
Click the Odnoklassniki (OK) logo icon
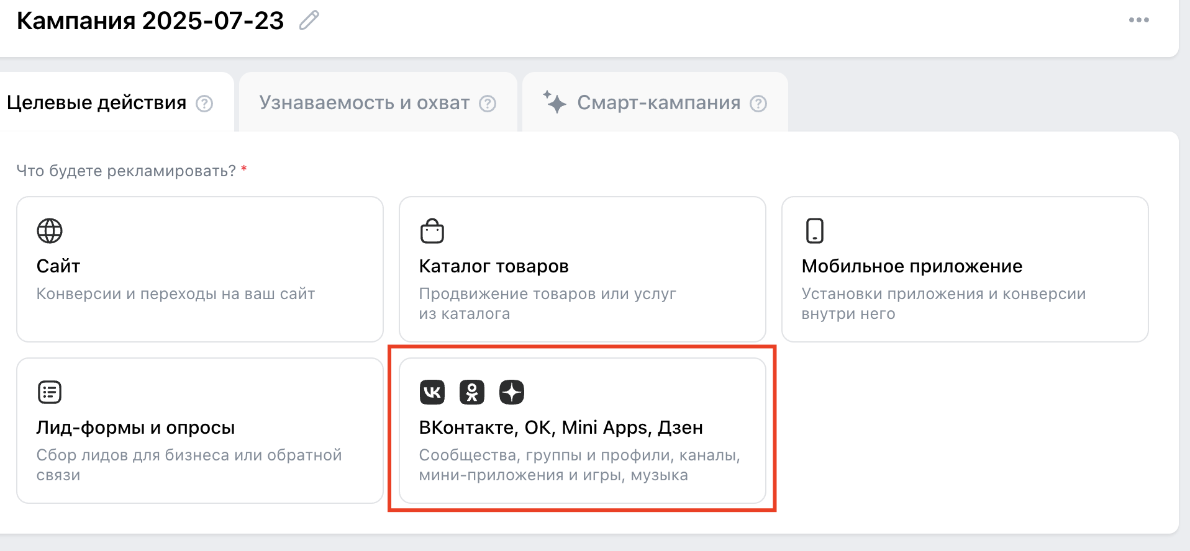tap(472, 392)
